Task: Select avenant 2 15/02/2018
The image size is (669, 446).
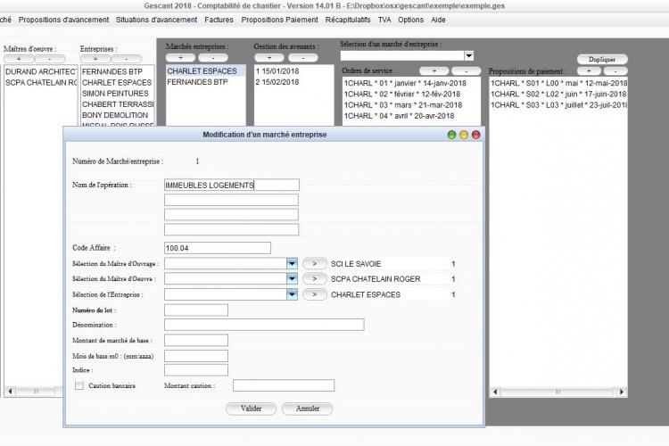Action: [x=293, y=82]
